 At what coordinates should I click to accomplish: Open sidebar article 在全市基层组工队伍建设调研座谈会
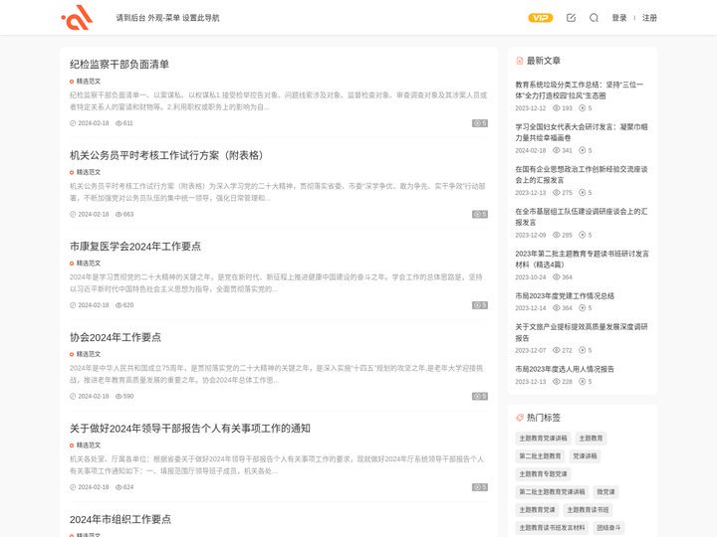(x=582, y=217)
